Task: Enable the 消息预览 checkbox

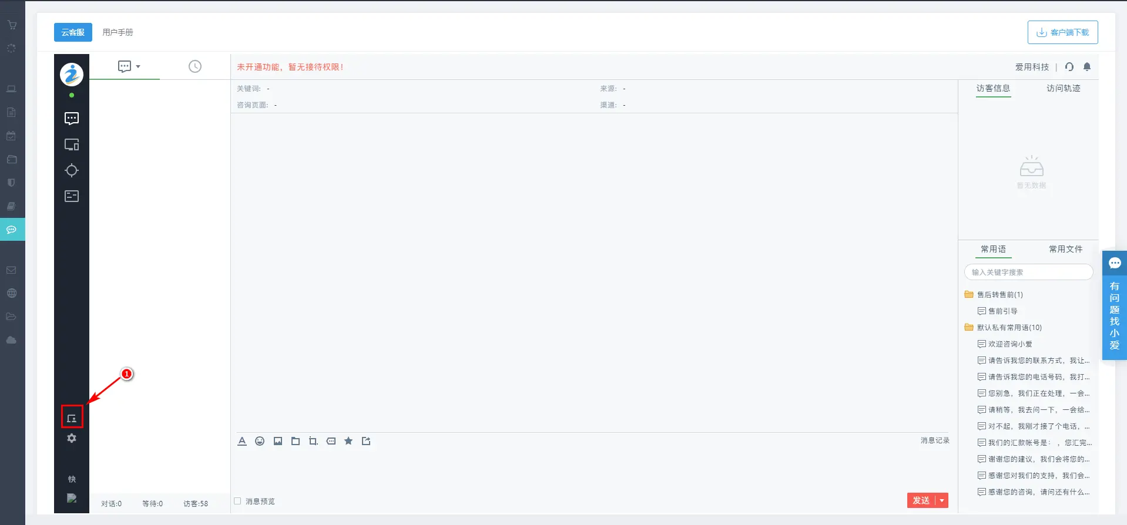Action: click(238, 501)
